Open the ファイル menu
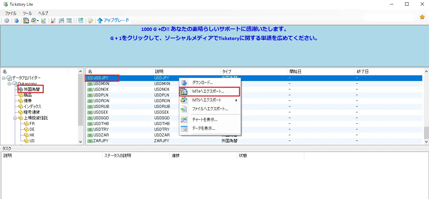This screenshot has height=199, width=429. 10,13
